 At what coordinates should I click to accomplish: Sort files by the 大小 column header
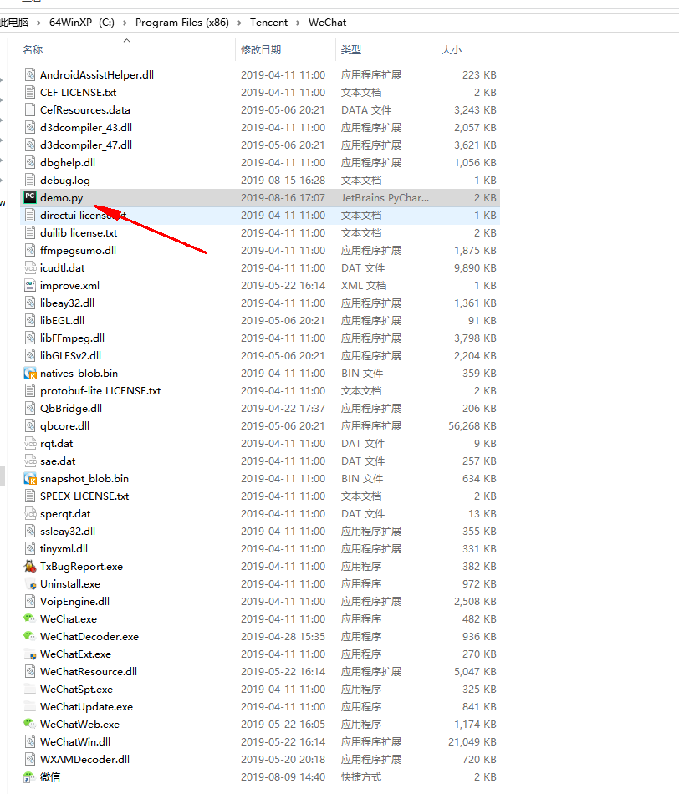[x=452, y=49]
